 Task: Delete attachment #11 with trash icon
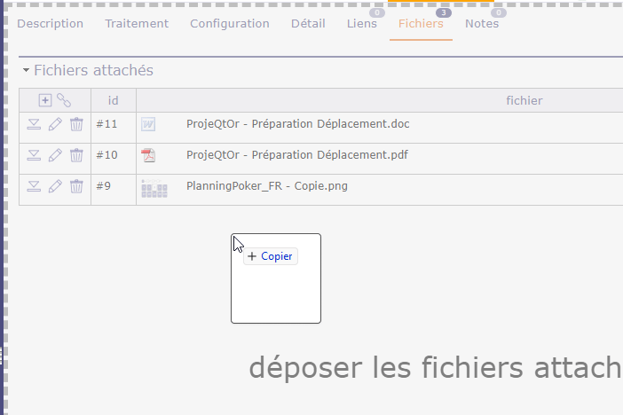[x=76, y=124]
